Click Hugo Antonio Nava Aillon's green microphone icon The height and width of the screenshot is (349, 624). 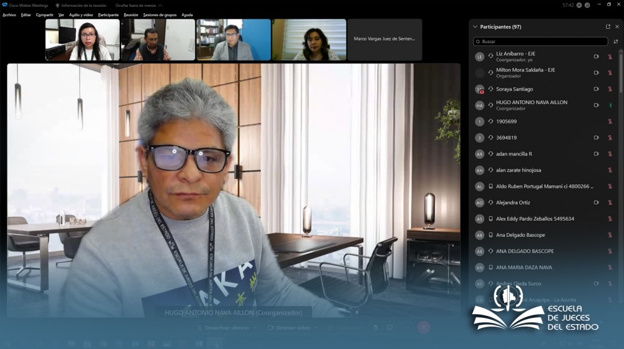610,105
